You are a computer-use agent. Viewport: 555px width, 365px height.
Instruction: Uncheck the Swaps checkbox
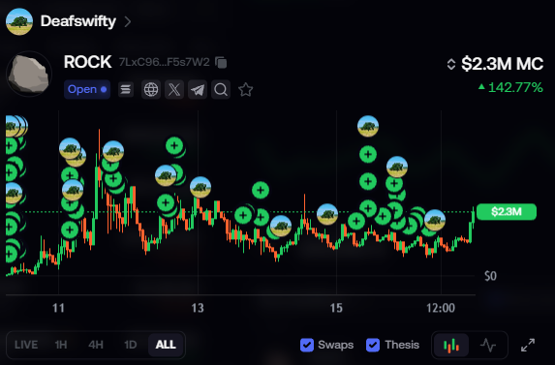[x=307, y=345]
